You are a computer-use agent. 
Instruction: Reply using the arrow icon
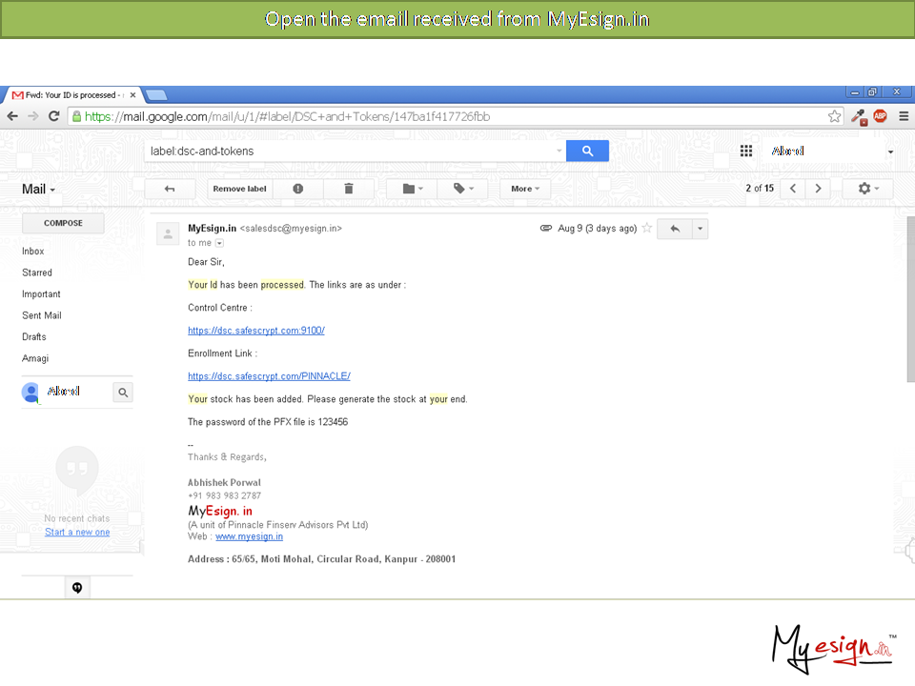(674, 229)
